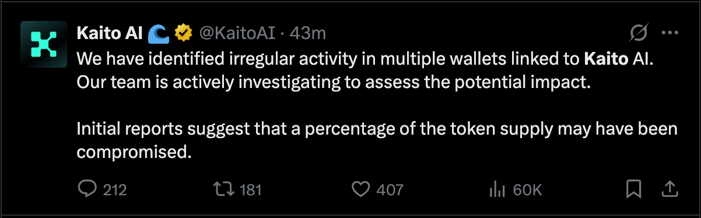Open the view analytics bar-chart icon
This screenshot has width=701, height=218.
[497, 189]
